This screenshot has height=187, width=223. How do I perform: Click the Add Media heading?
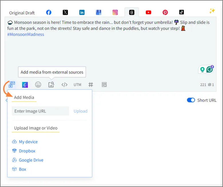(x=24, y=97)
